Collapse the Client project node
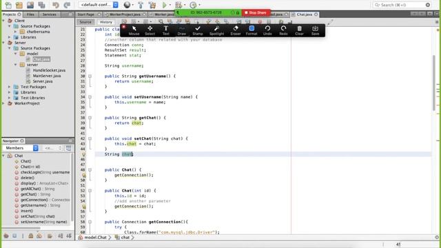441x248 pixels. [x=3, y=21]
